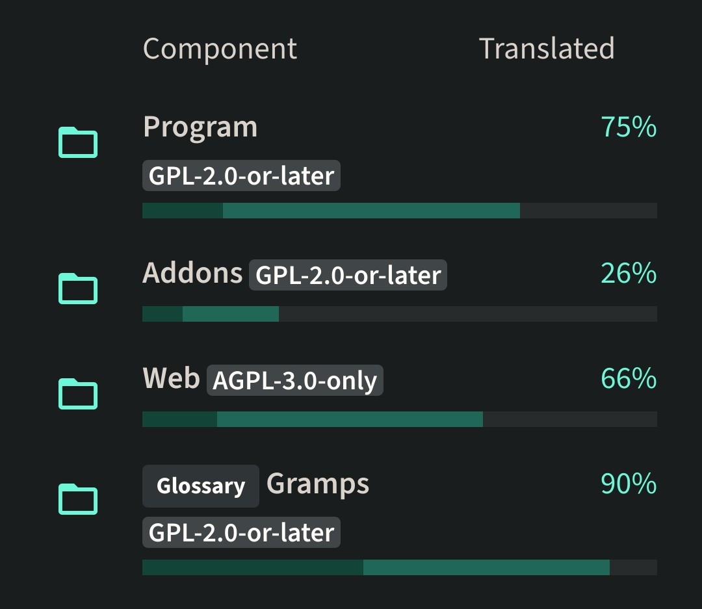This screenshot has width=702, height=609.
Task: Click Gramps glossary's GPL-2.0-or-later license badge
Action: [x=241, y=532]
